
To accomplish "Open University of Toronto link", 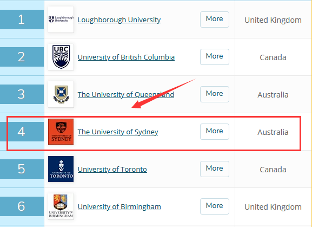I will (112, 170).
